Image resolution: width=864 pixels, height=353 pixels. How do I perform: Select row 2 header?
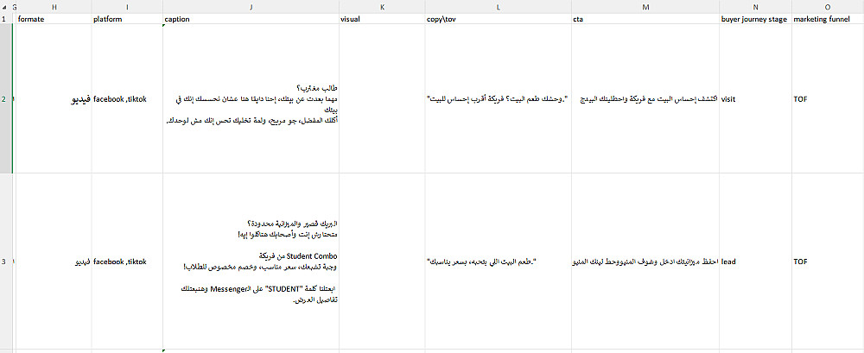click(x=5, y=98)
